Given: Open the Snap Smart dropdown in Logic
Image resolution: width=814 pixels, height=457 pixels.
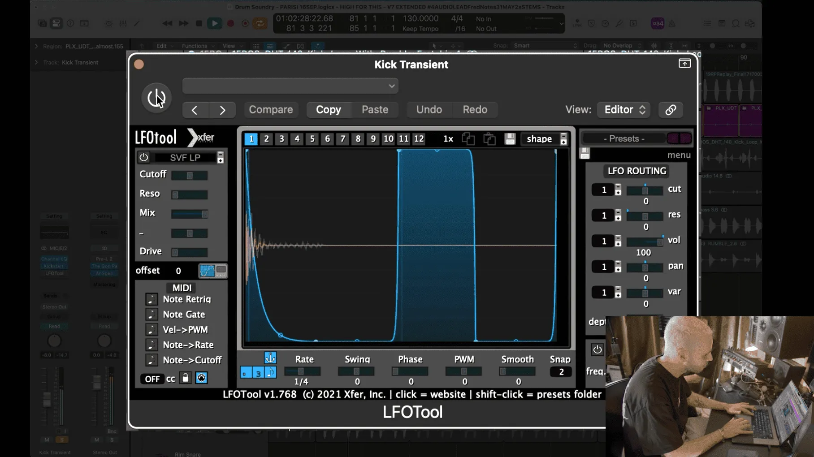Looking at the screenshot, I should [x=546, y=46].
